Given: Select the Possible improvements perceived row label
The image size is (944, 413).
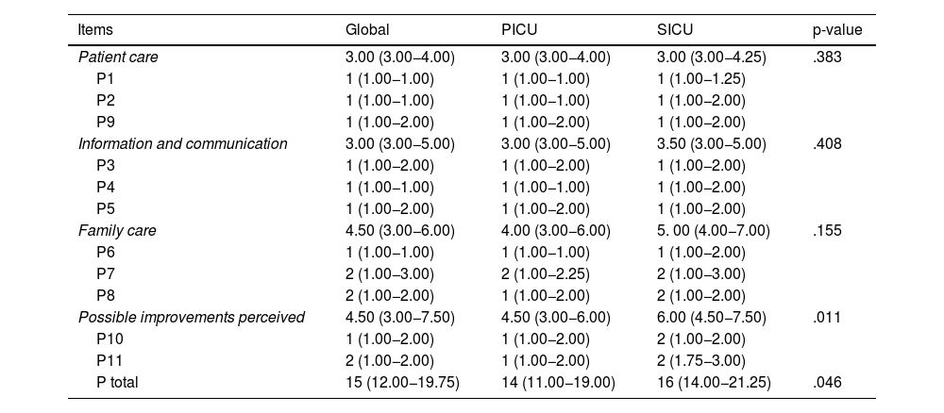Looking at the screenshot, I should click(x=191, y=317).
